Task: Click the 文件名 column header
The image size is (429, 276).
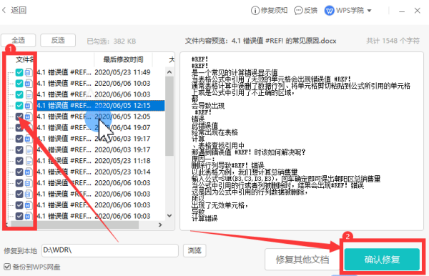Action: coord(25,59)
